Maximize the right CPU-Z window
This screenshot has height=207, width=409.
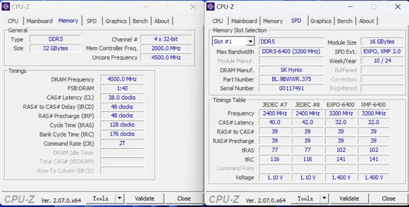tap(374, 7)
